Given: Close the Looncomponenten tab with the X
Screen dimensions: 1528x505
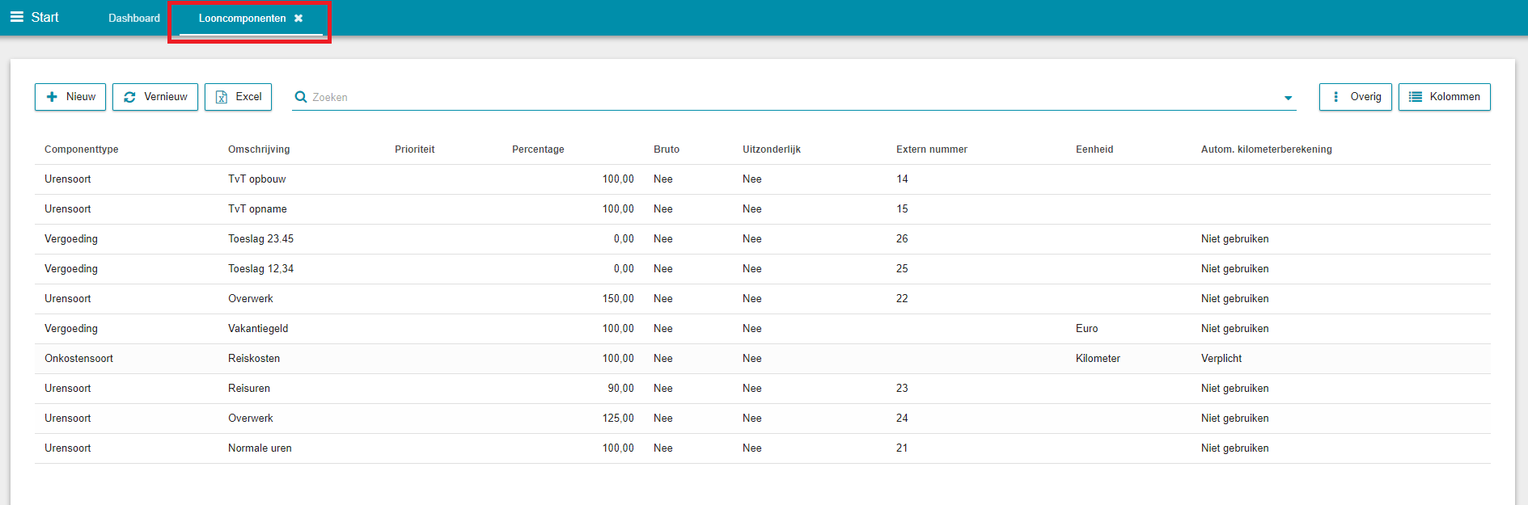Looking at the screenshot, I should (x=298, y=19).
